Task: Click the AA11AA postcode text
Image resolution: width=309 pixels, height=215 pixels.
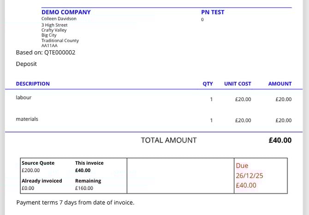Action: 48,46
